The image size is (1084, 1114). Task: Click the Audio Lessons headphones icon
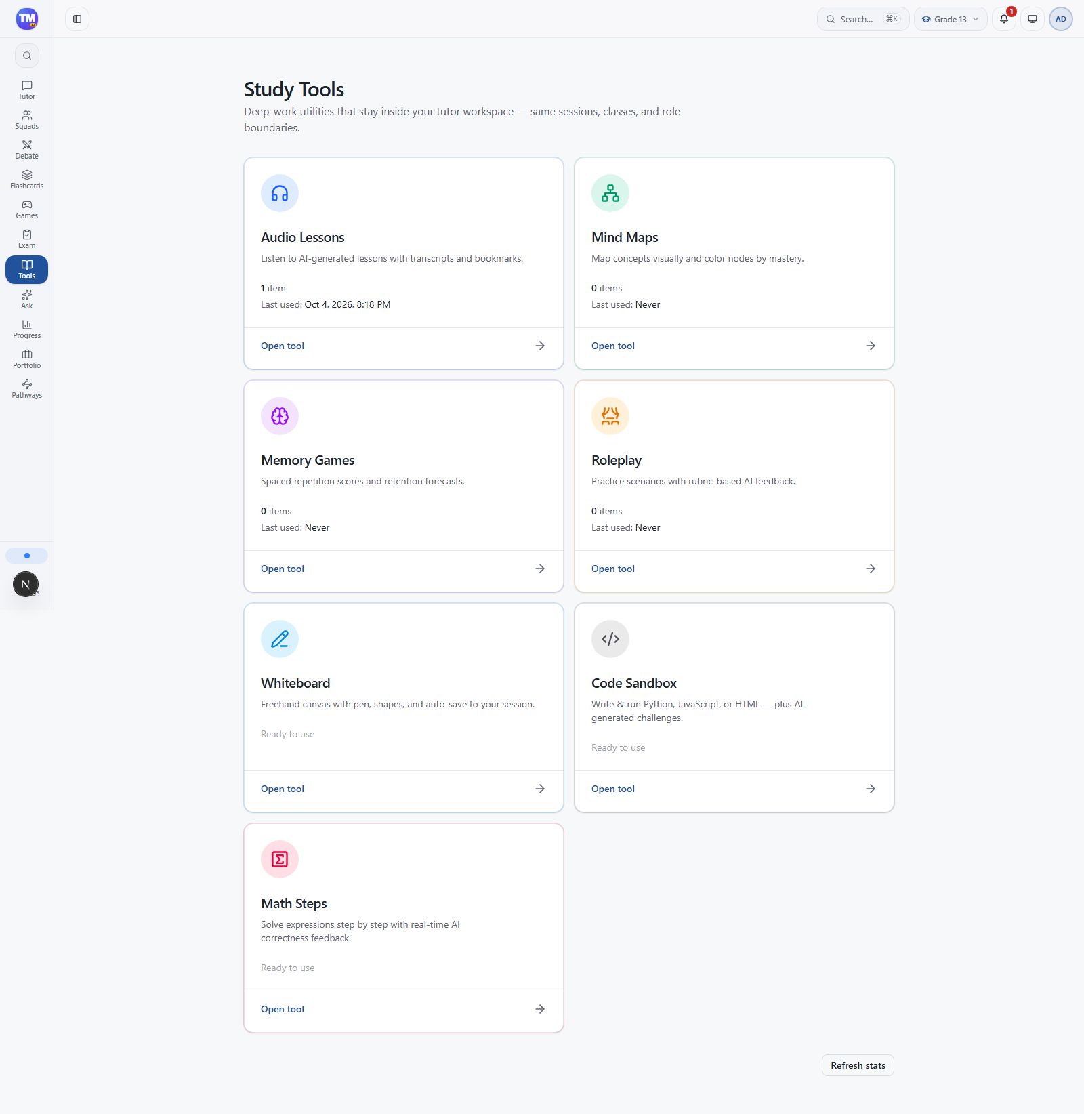(x=280, y=193)
